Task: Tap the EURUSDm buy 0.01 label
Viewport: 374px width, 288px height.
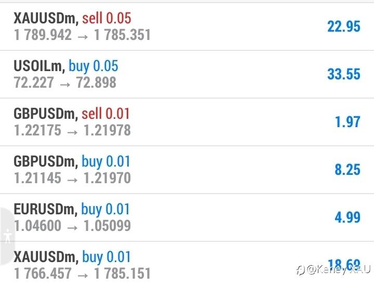Action: coord(72,209)
